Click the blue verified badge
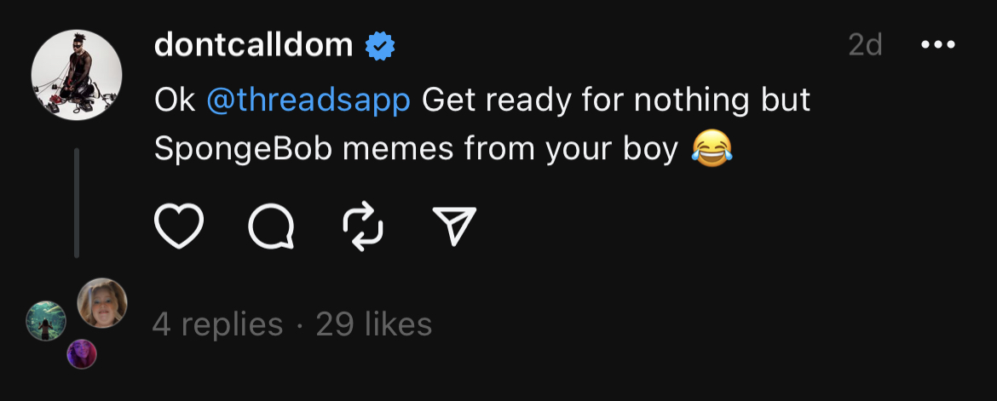997x401 pixels. click(380, 46)
